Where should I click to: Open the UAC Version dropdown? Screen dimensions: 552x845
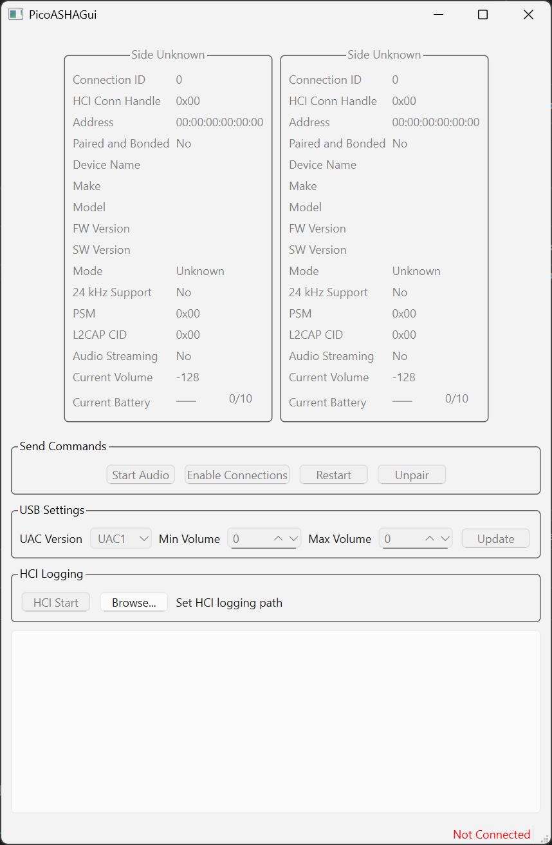143,538
